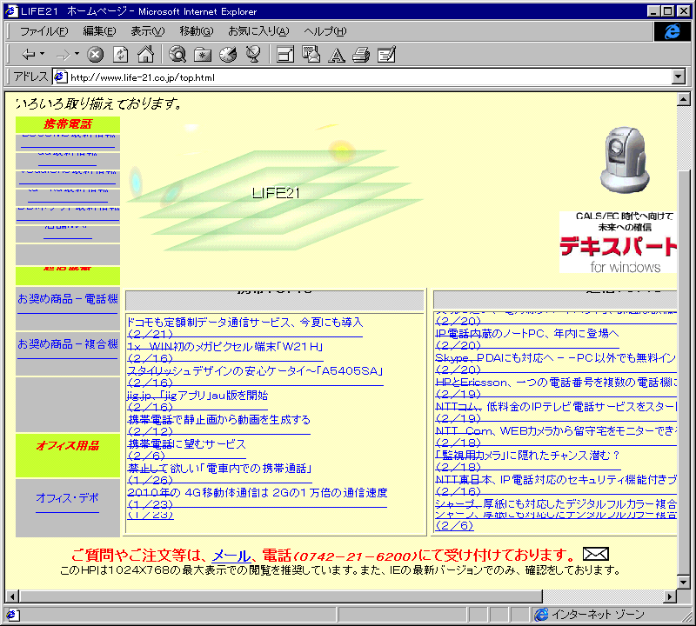
Task: Open the 禁止して欲しい「電車内での携帯通話」 link
Action: [x=220, y=469]
